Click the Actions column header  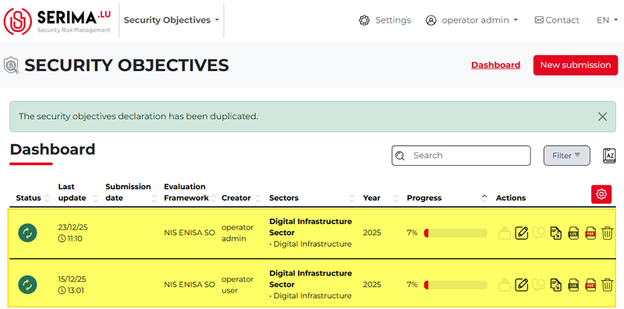tap(511, 198)
